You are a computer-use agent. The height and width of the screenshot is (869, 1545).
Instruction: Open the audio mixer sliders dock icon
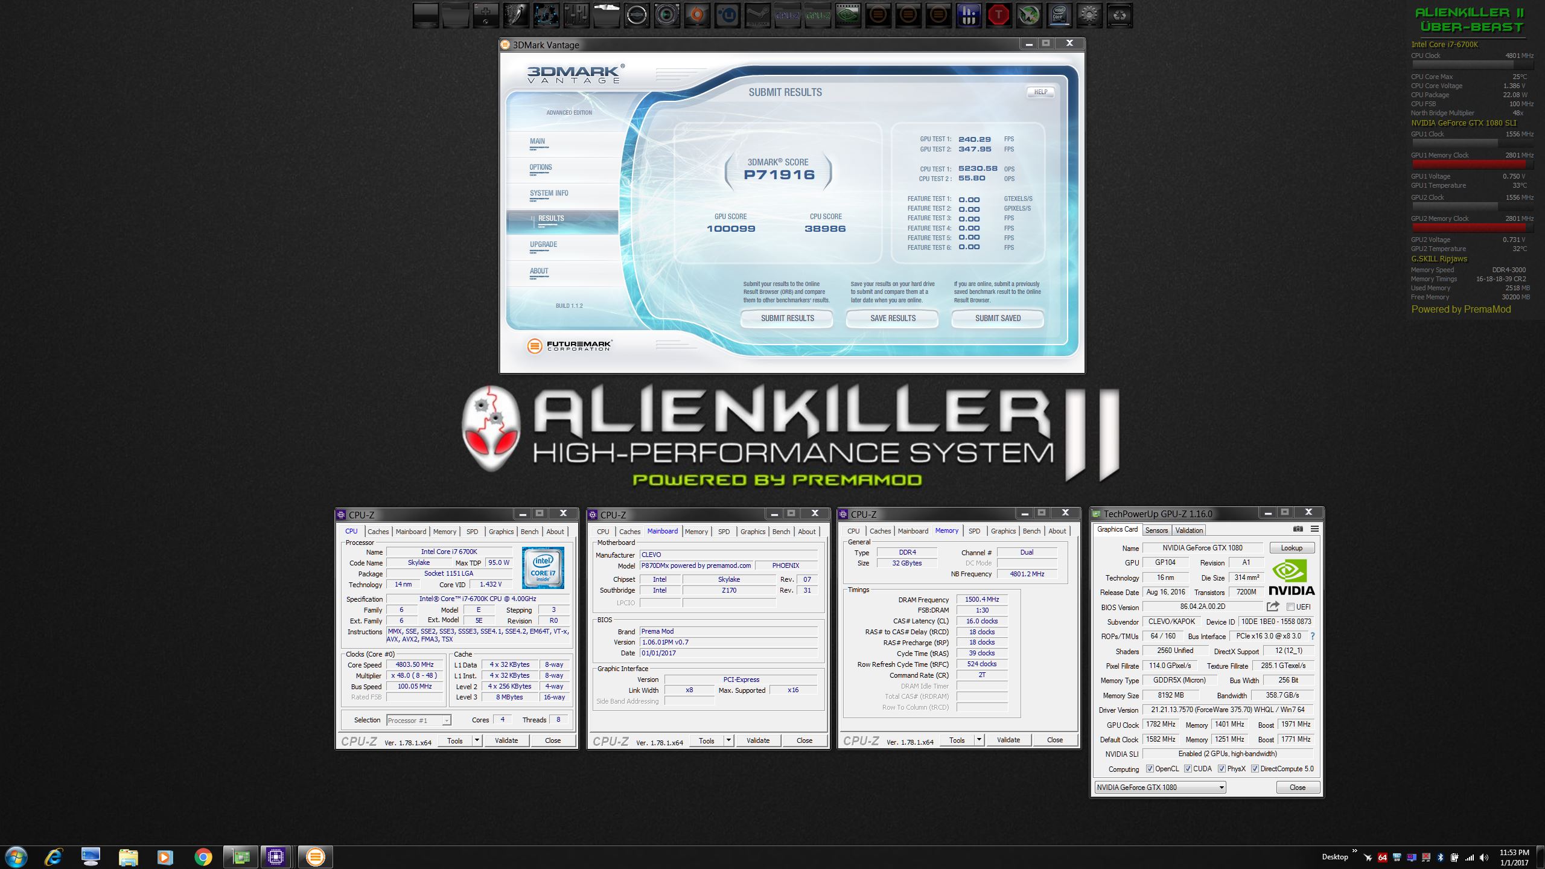(576, 15)
